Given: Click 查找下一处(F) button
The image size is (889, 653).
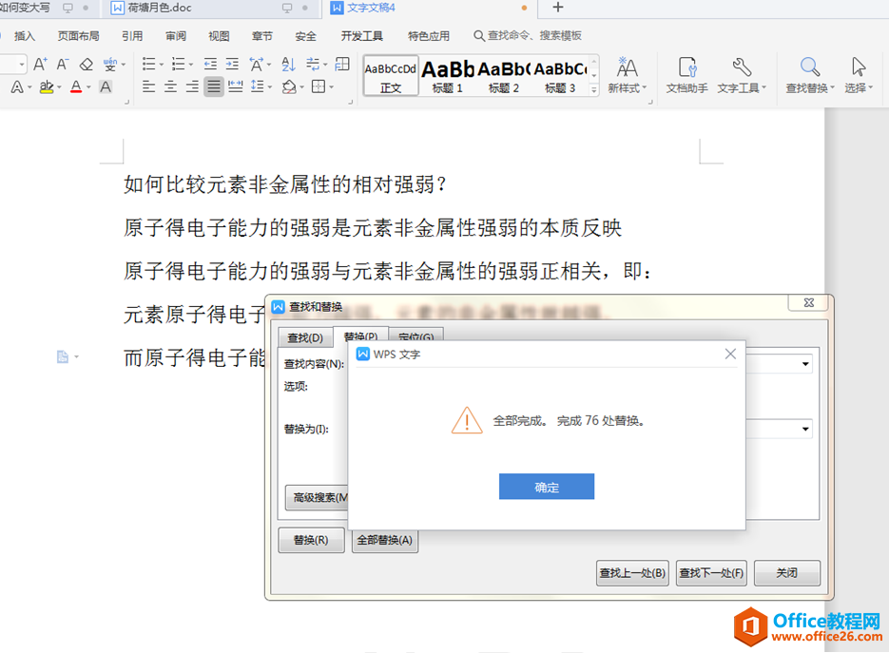Looking at the screenshot, I should click(x=711, y=572).
